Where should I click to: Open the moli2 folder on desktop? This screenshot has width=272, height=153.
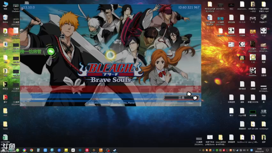pyautogui.click(x=5, y=125)
